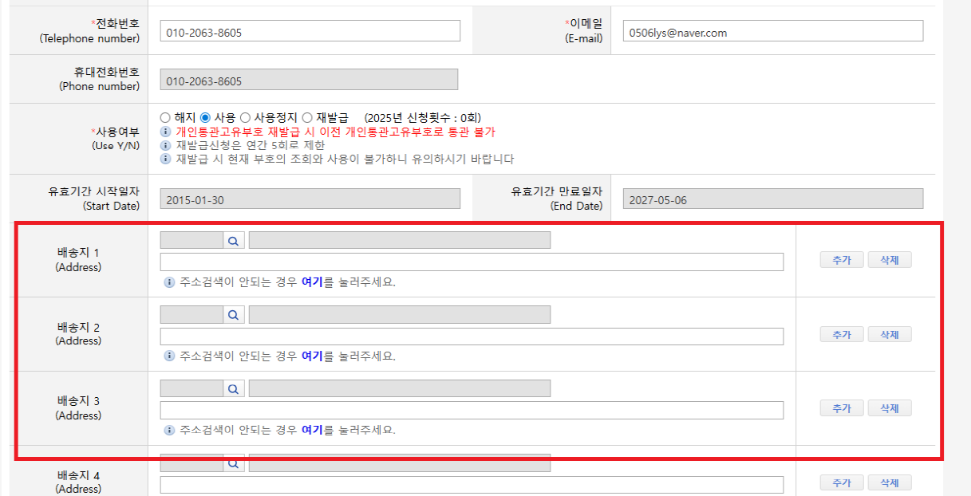The image size is (971, 496).
Task: Click the search icon for 배송지 2
Action: (234, 315)
